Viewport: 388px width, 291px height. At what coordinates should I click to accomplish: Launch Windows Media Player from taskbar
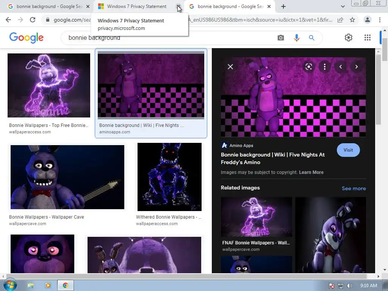(x=48, y=285)
